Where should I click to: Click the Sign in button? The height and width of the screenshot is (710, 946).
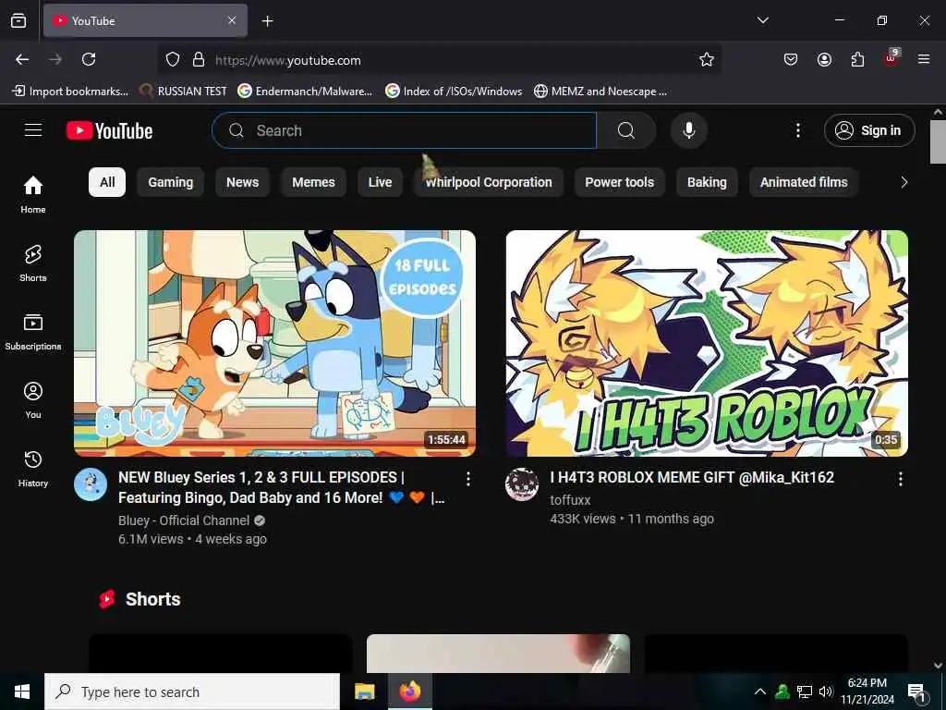869,130
